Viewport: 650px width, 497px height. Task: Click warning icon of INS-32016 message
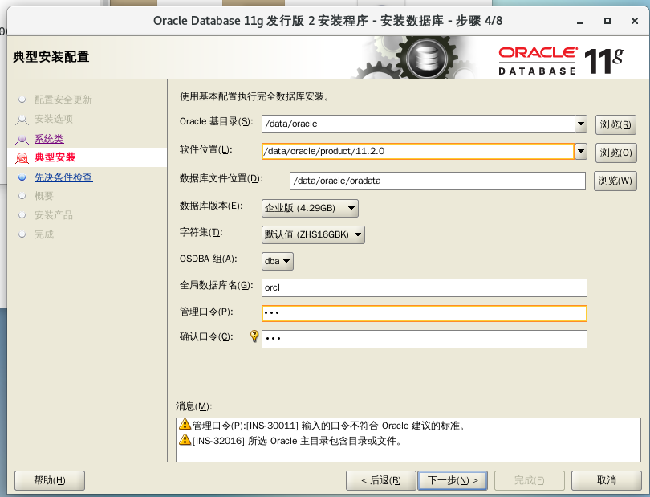tap(185, 439)
